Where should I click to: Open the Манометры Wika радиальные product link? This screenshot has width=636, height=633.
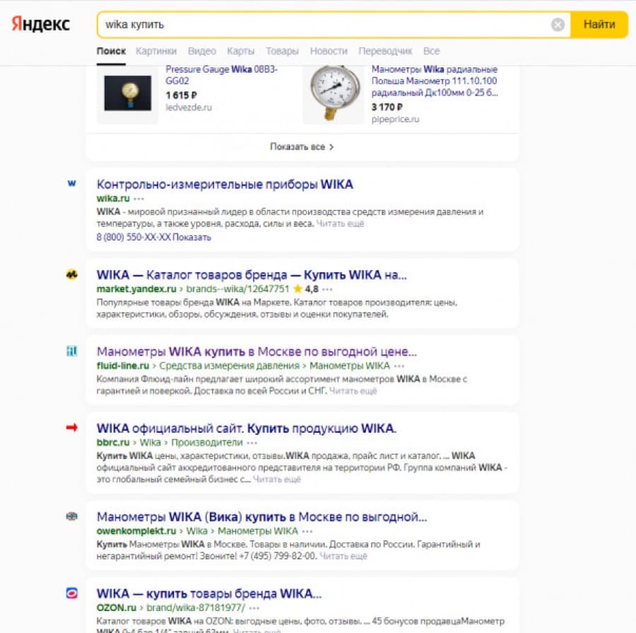tap(435, 81)
